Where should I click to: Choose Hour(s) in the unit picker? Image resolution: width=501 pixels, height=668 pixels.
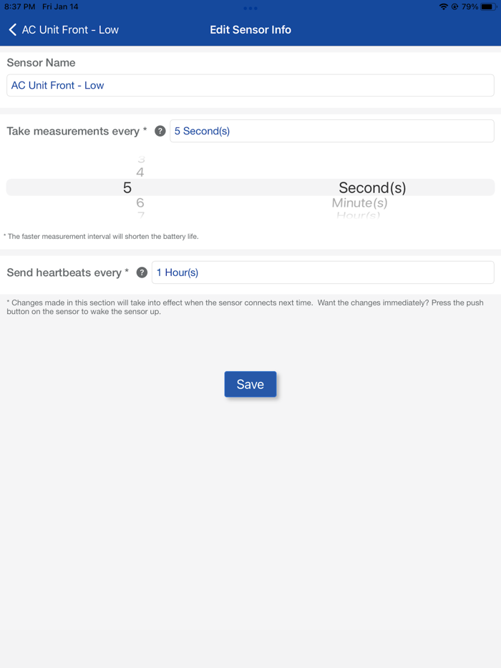click(359, 215)
